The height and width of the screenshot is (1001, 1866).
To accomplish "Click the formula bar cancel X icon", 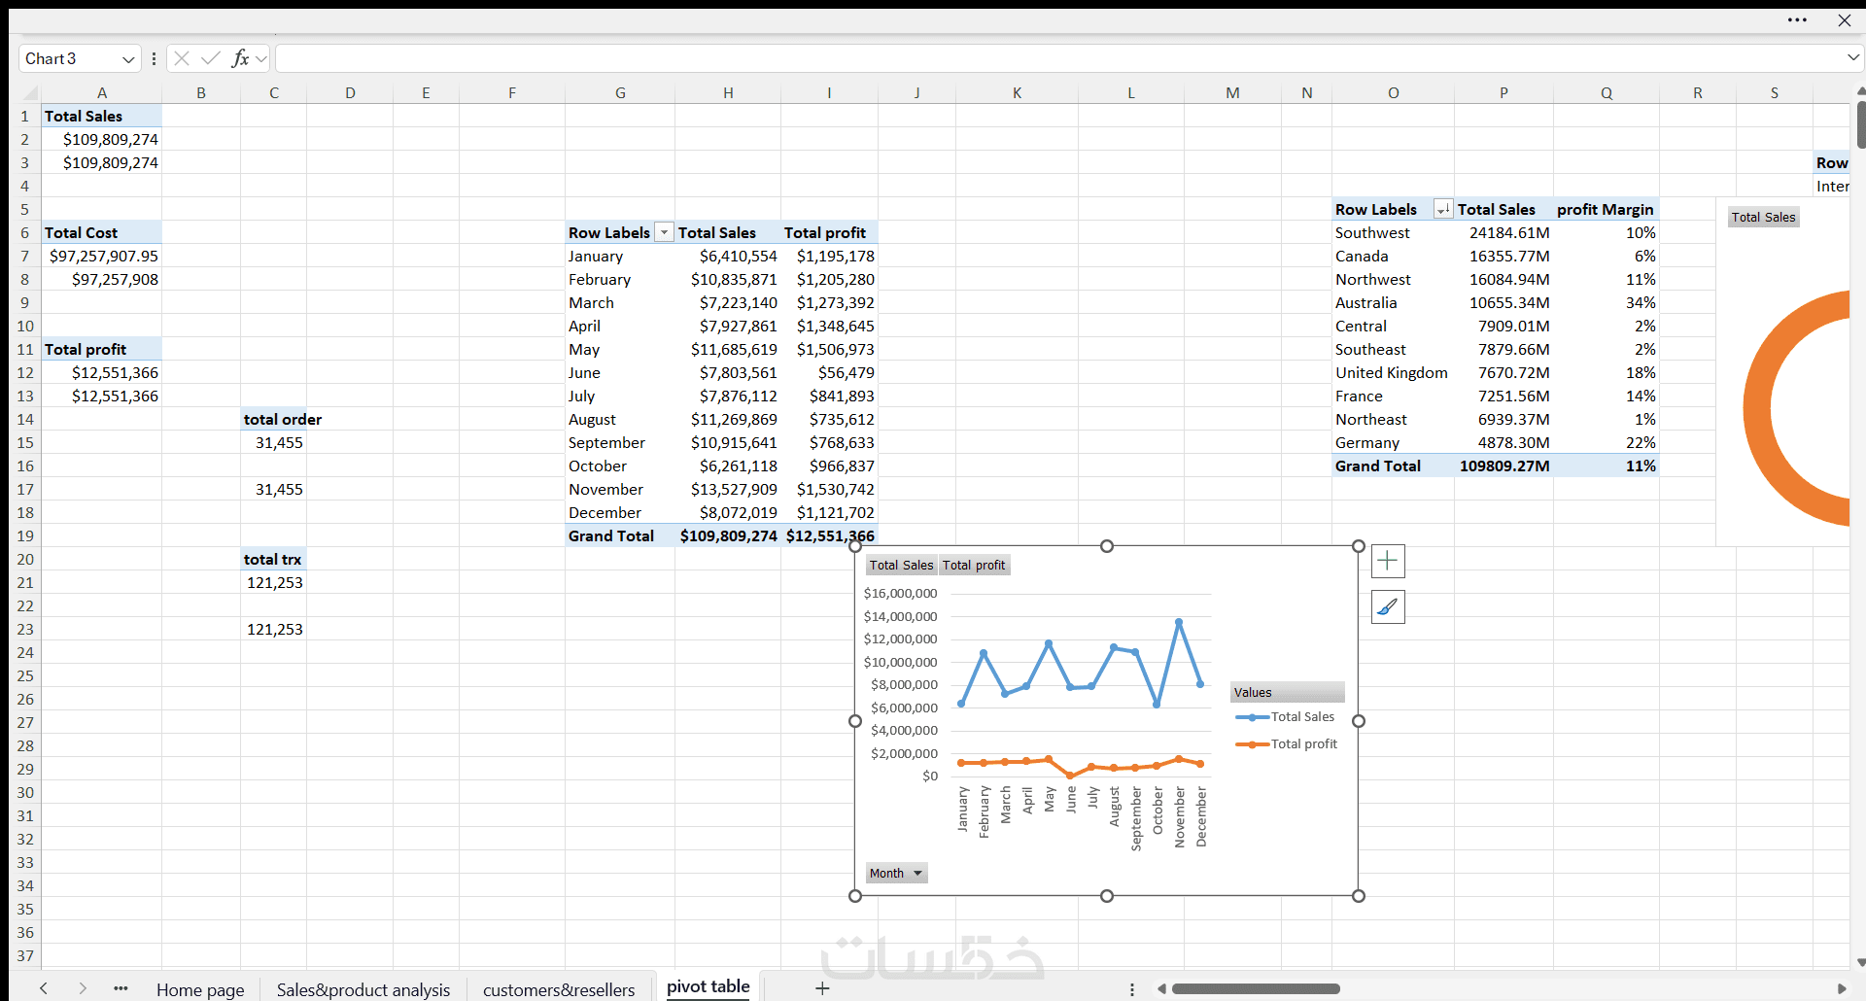I will tap(182, 58).
